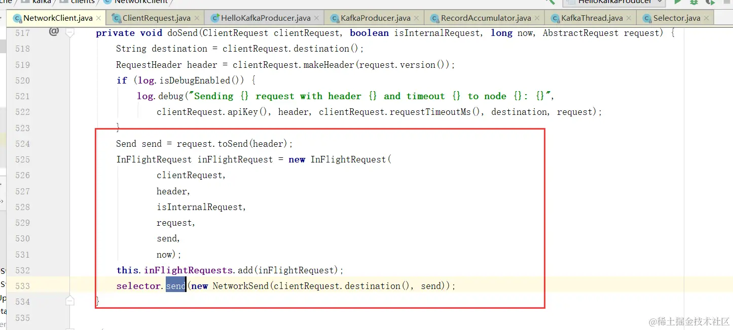Click 'NetworkSend' constructor on line 533

(240, 286)
